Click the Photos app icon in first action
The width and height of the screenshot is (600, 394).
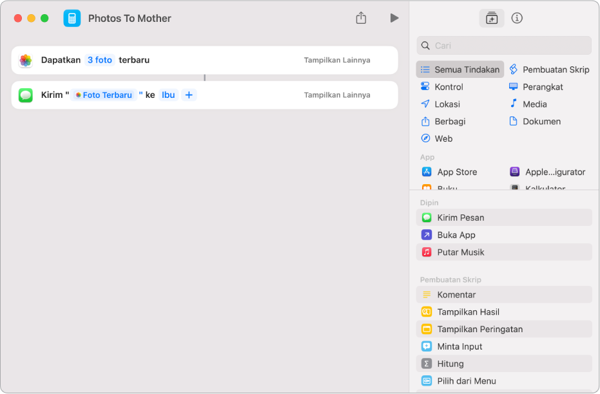(26, 61)
